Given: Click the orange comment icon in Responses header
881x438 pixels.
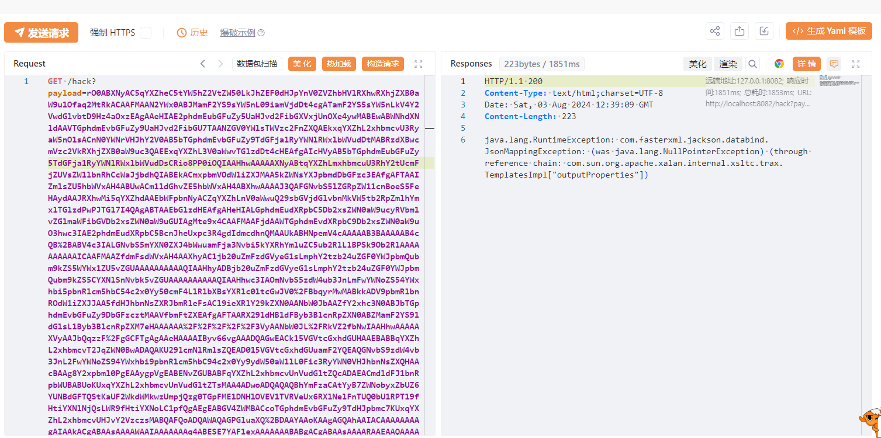Looking at the screenshot, I should pos(834,64).
